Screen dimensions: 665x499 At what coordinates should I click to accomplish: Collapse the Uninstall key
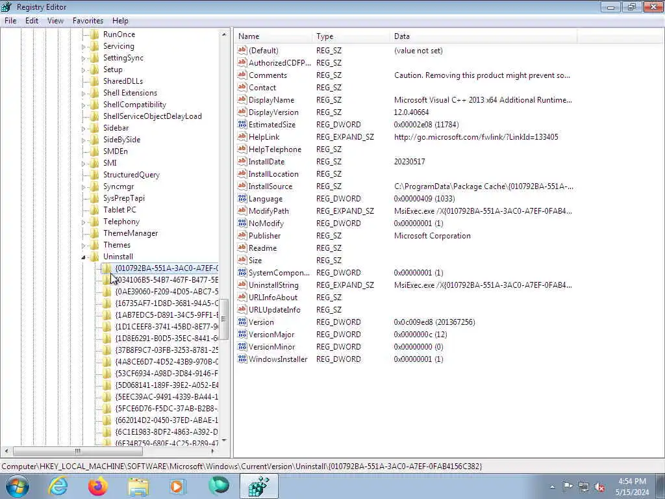click(84, 257)
